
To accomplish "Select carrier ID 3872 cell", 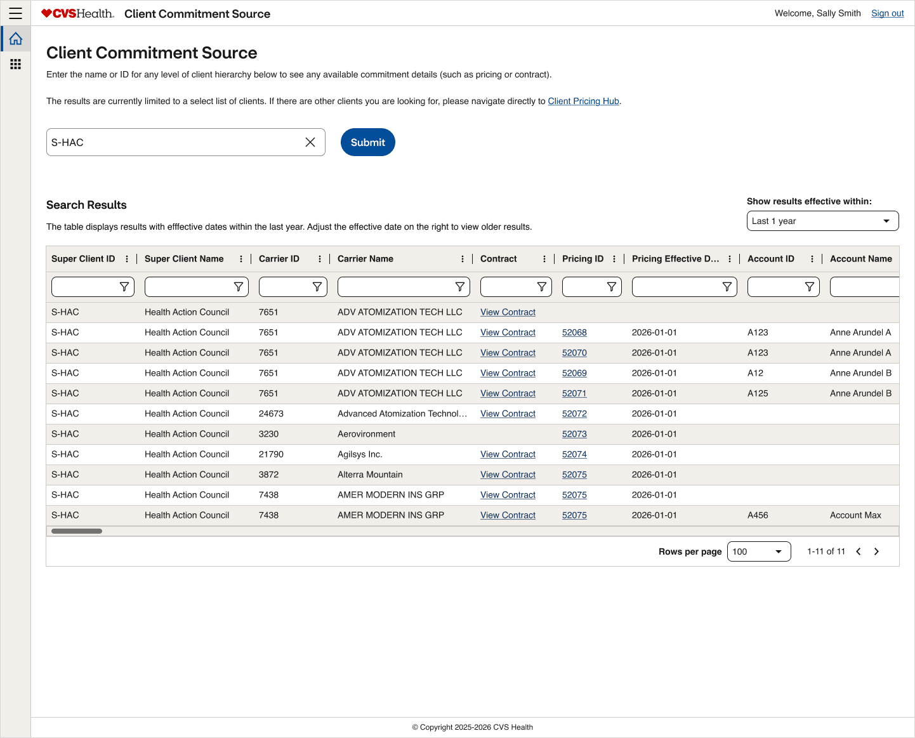I will [268, 475].
